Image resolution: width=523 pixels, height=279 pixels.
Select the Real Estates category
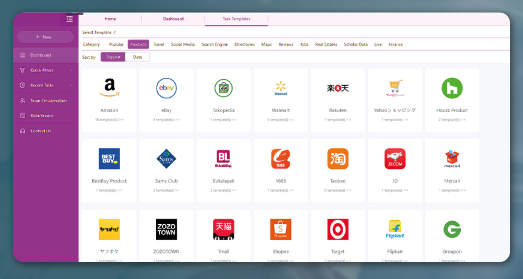(x=326, y=44)
